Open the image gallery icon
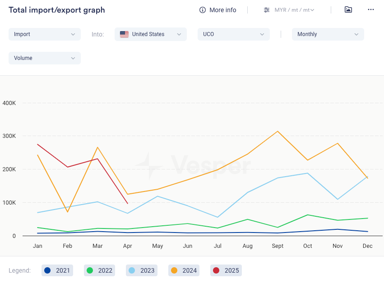Image resolution: width=384 pixels, height=283 pixels. tap(348, 9)
